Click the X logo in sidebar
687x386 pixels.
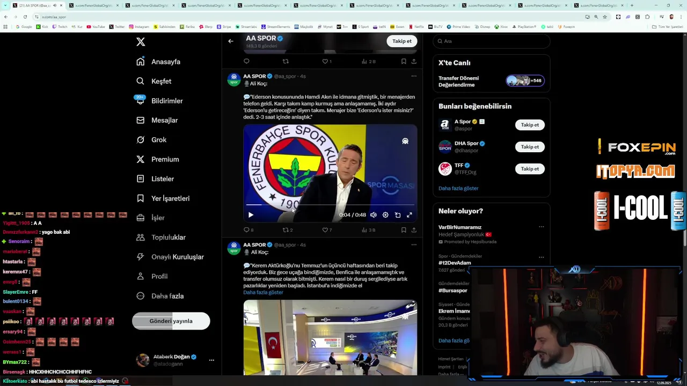coord(141,42)
